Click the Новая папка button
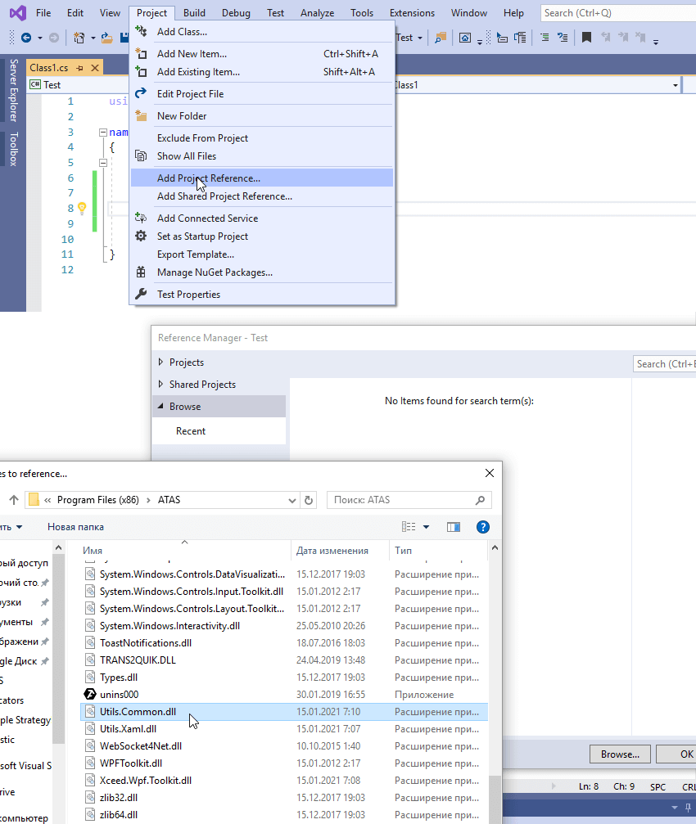The image size is (696, 824). click(x=75, y=527)
